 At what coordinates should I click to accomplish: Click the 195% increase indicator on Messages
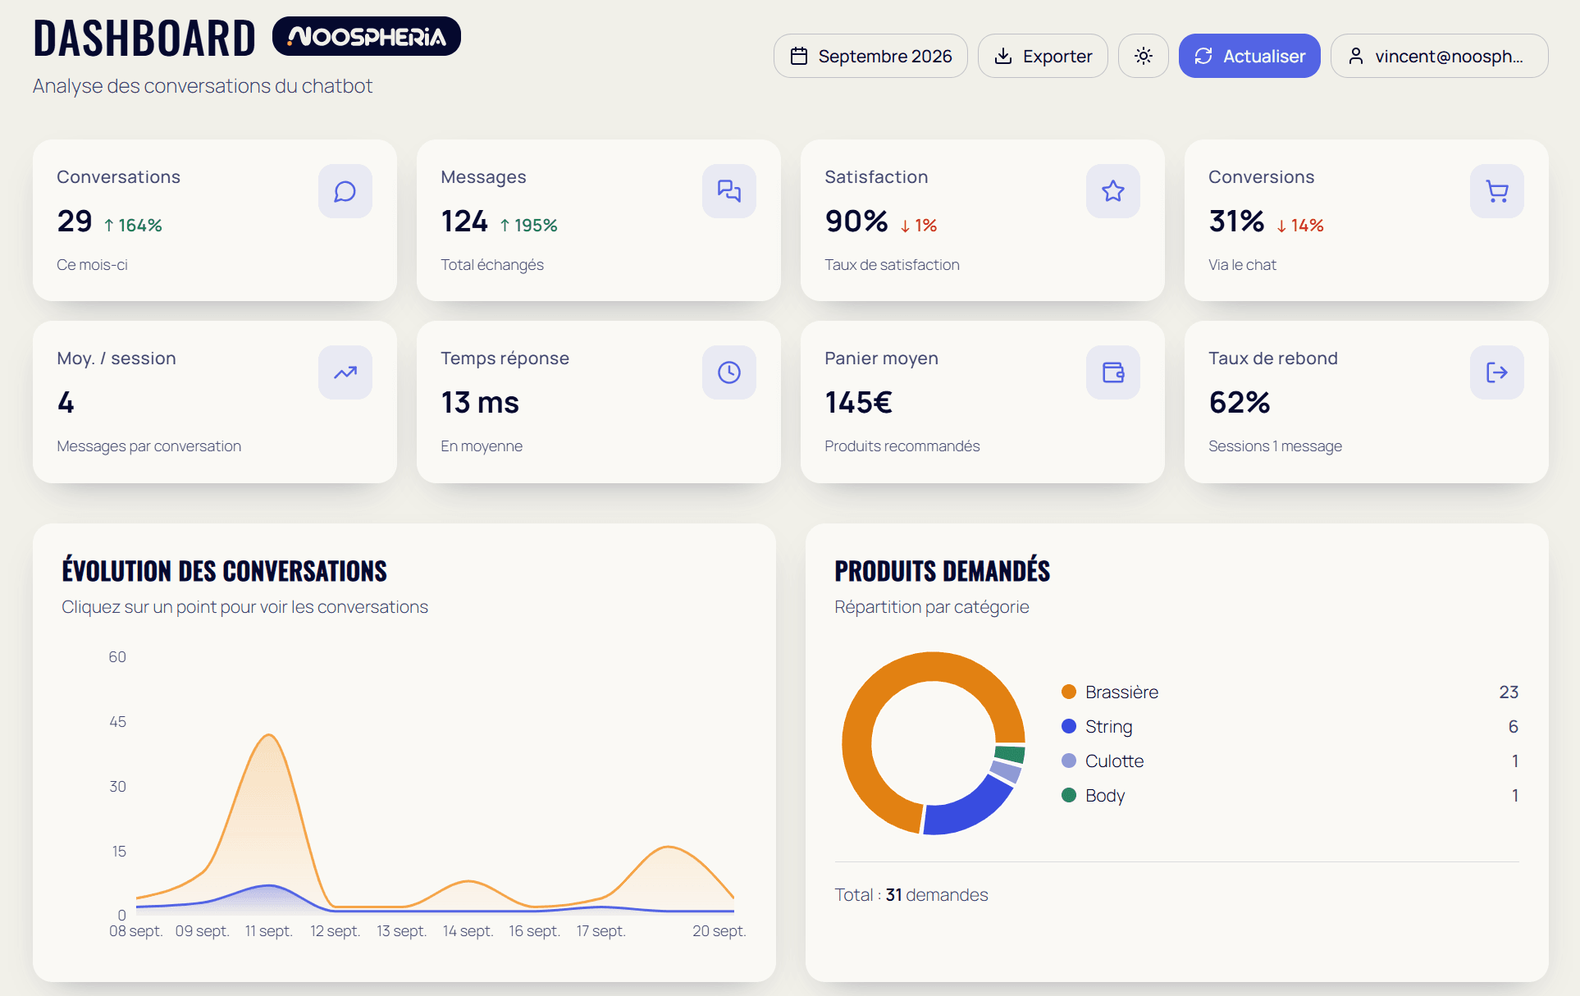click(528, 225)
